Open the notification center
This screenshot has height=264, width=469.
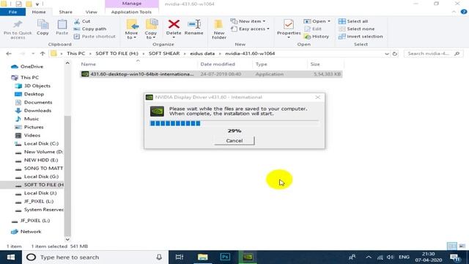point(455,257)
